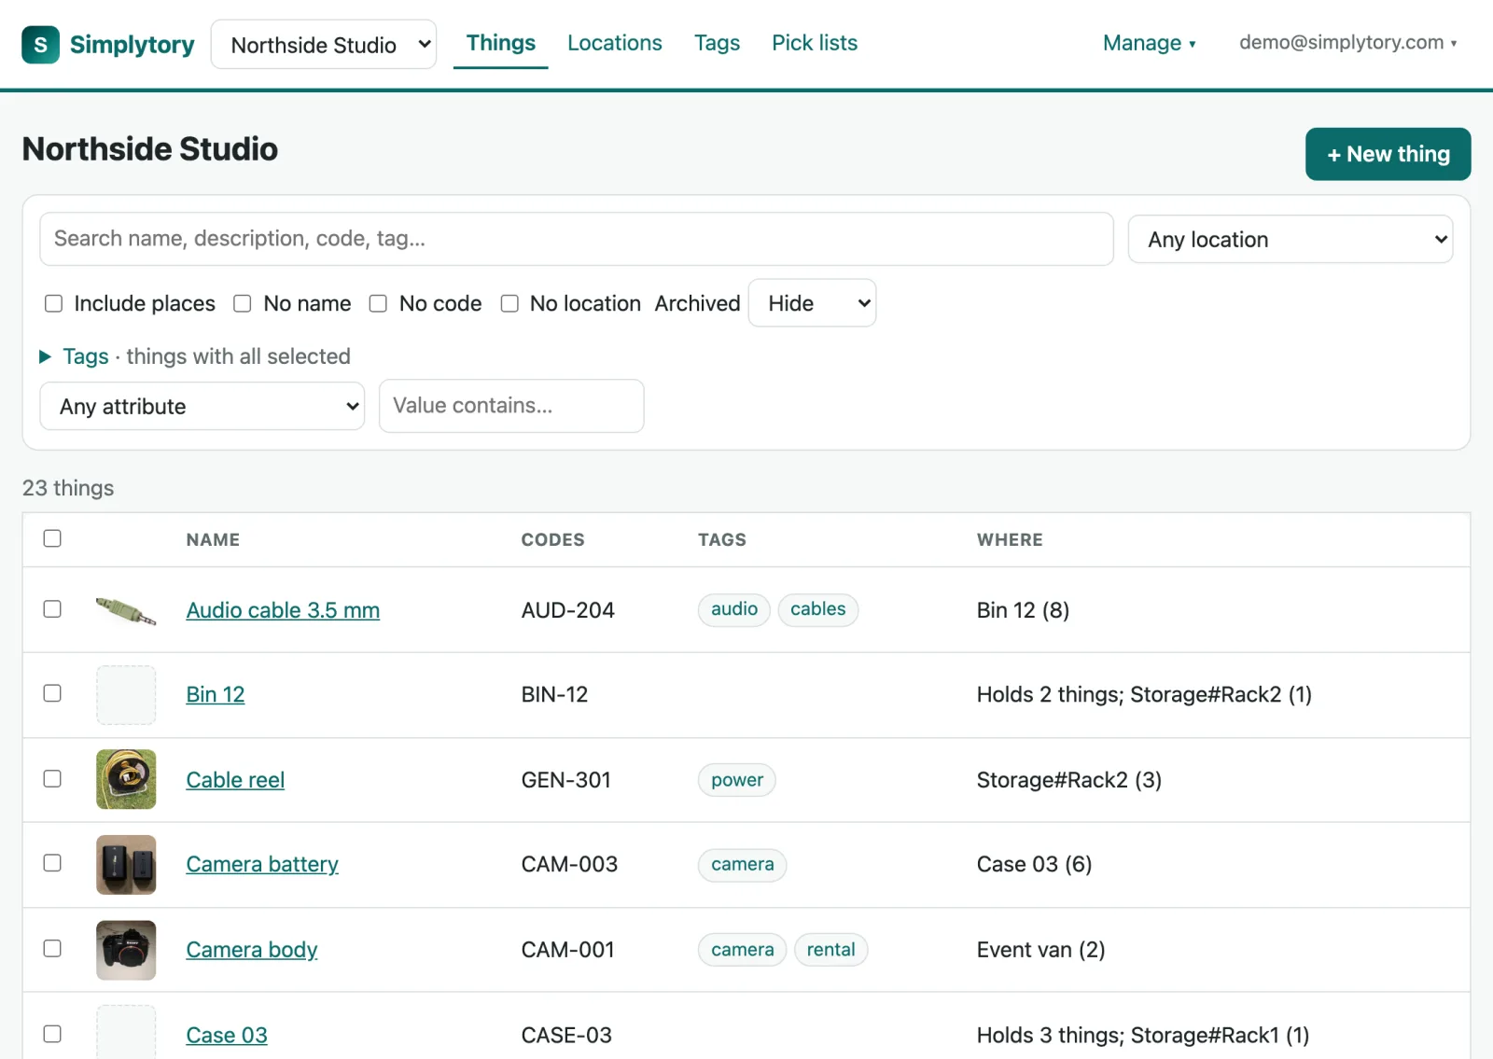Open the Audio cable 3.5 mm link
The image size is (1493, 1059).
[283, 610]
